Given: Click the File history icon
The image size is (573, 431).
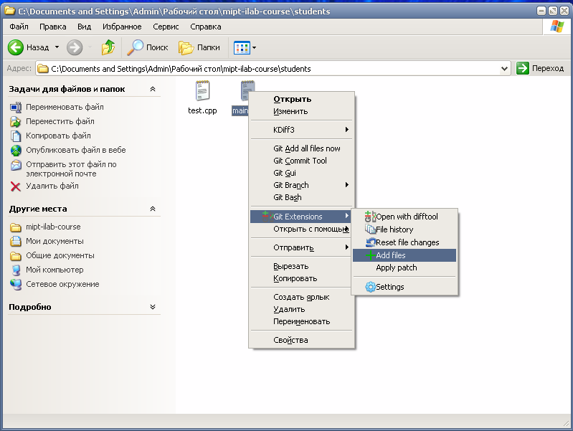Looking at the screenshot, I should pos(370,229).
